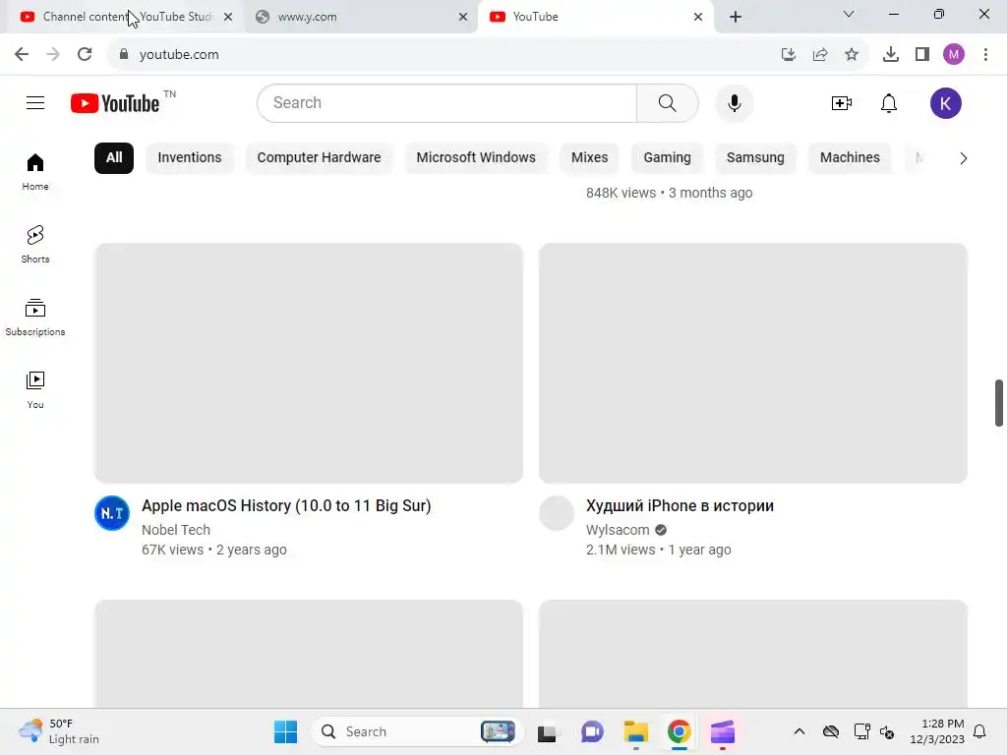Click the Худший iPhone video thumbnail
1007x755 pixels.
[753, 363]
